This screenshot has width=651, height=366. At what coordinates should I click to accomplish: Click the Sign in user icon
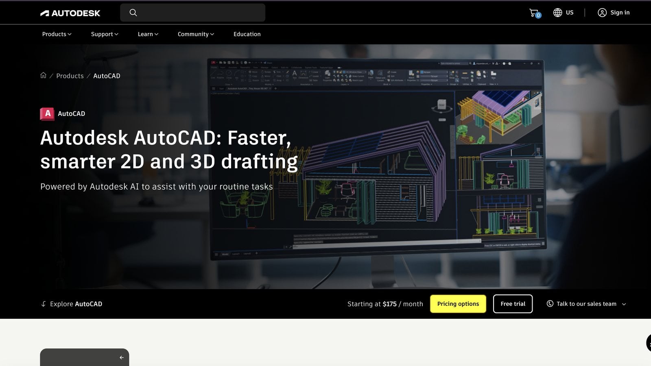pyautogui.click(x=602, y=13)
